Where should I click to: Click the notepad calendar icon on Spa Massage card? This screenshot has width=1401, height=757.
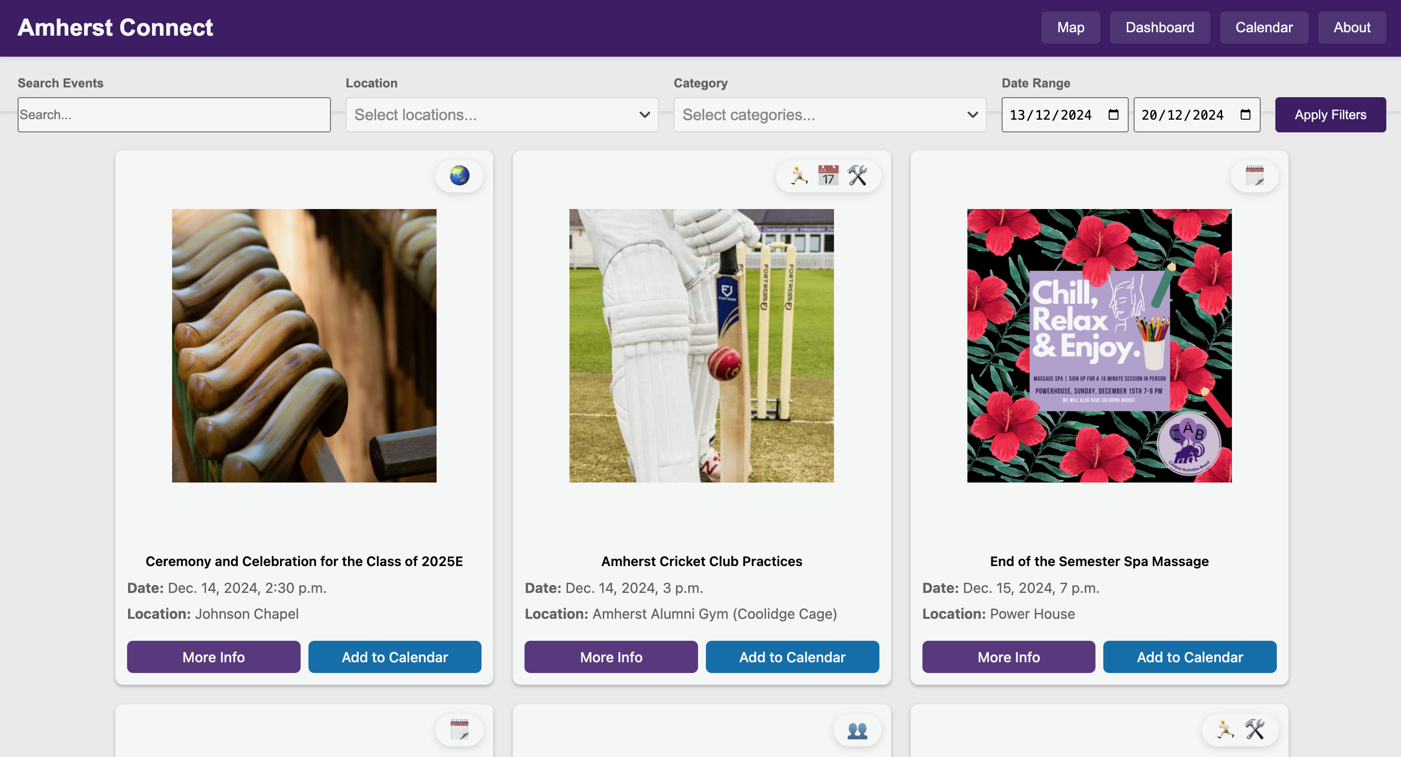click(1254, 175)
